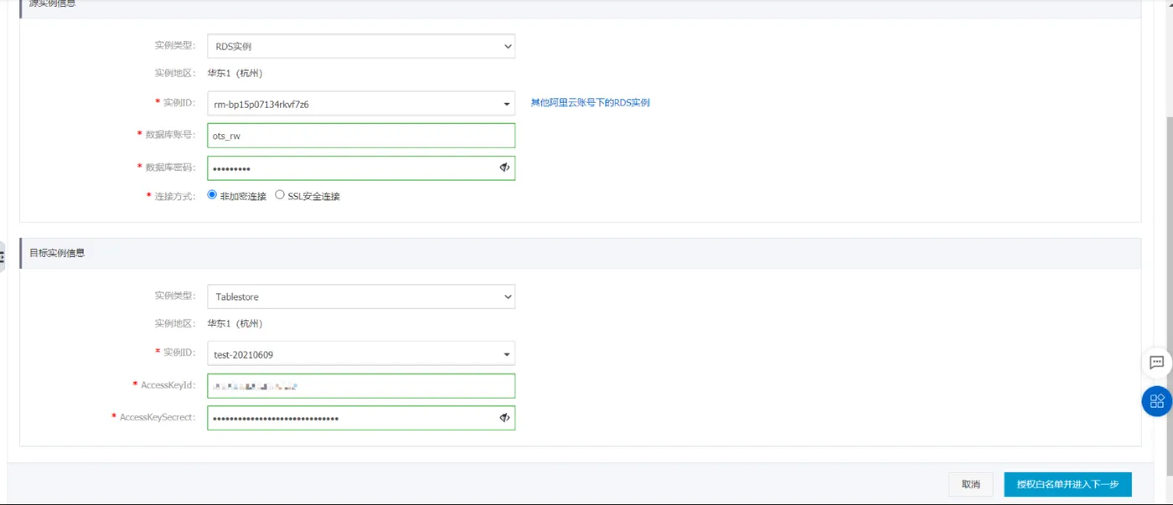Viewport: 1173px width, 505px height.
Task: Select the non-encrypted connection radio button
Action: pos(212,195)
